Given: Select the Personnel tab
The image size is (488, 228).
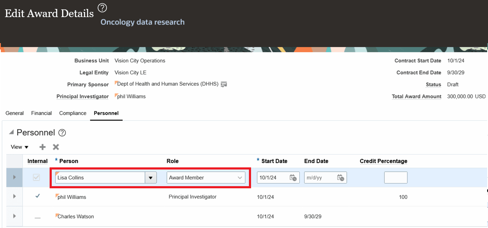Looking at the screenshot, I should pos(106,113).
